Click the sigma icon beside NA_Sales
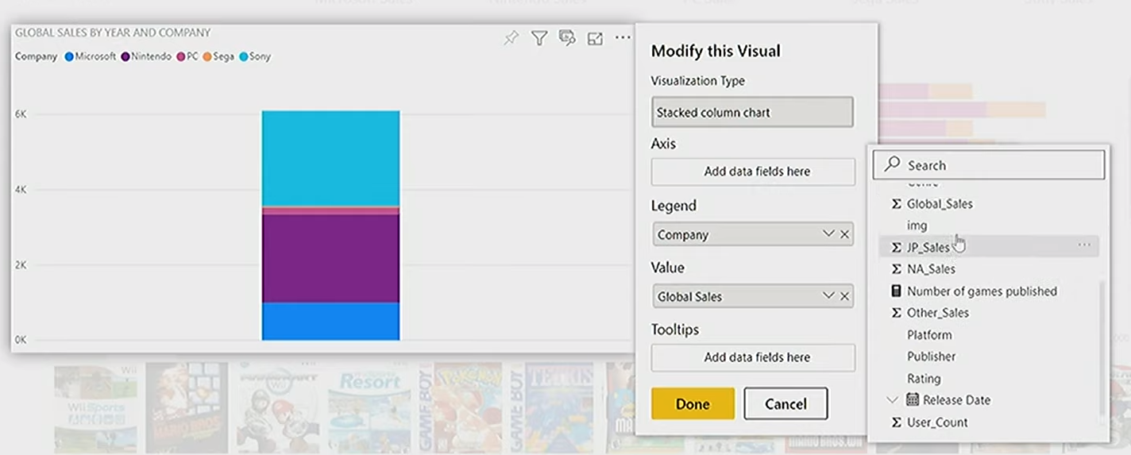 [x=896, y=269]
